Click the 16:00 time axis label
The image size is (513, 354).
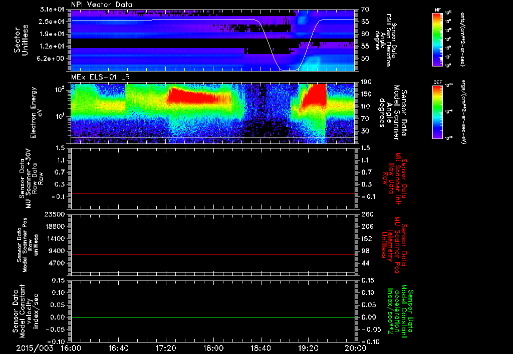pyautogui.click(x=71, y=348)
